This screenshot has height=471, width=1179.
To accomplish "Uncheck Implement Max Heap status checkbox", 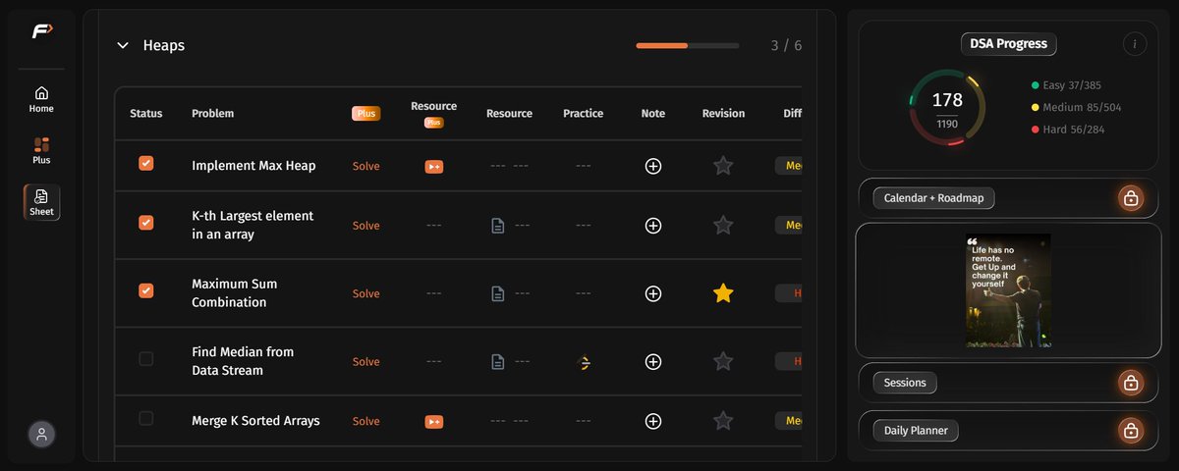I will click(x=146, y=164).
